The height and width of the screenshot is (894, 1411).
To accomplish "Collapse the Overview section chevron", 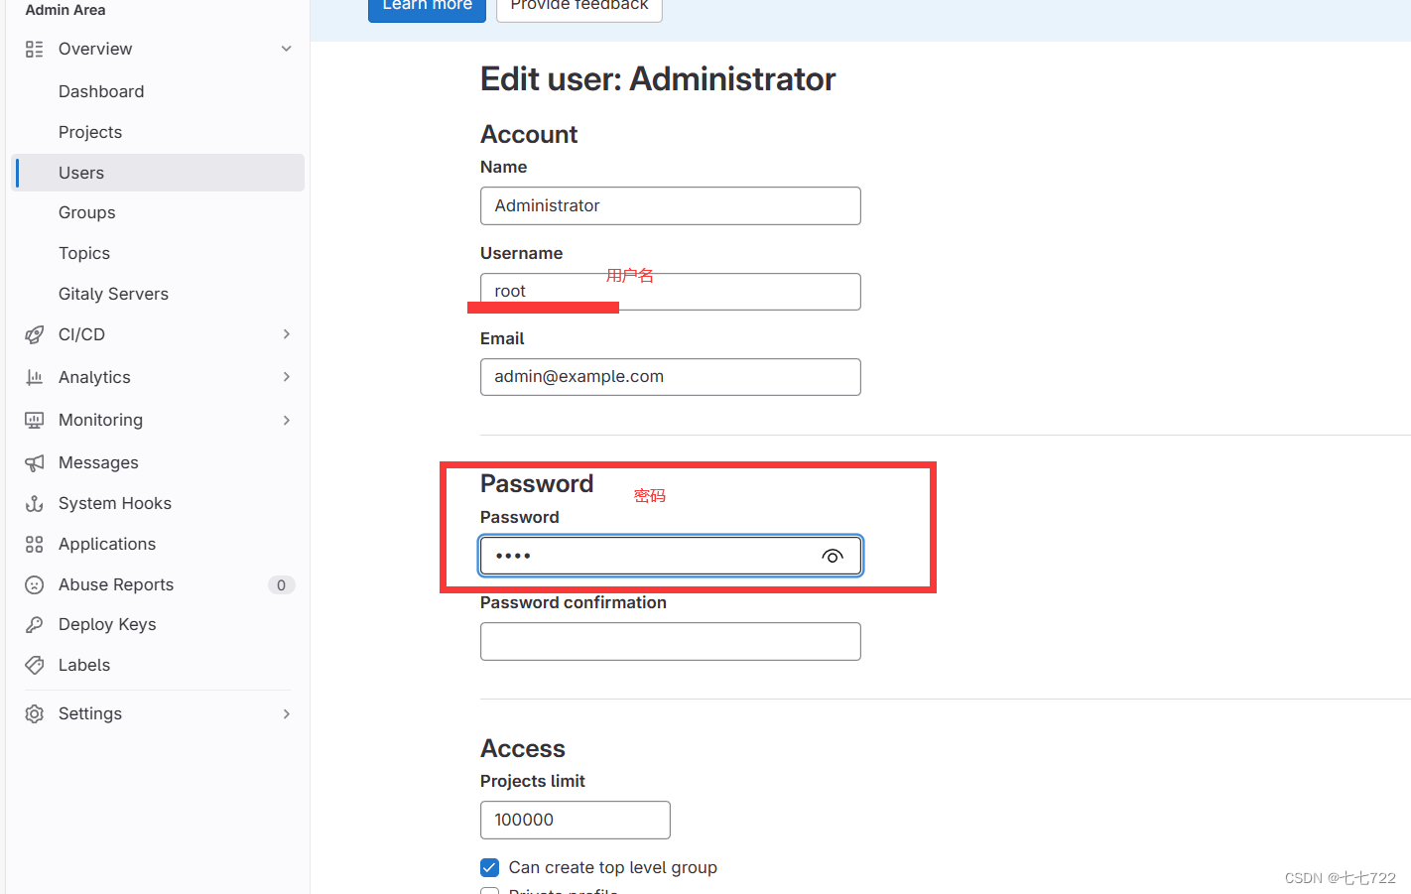I will click(287, 49).
